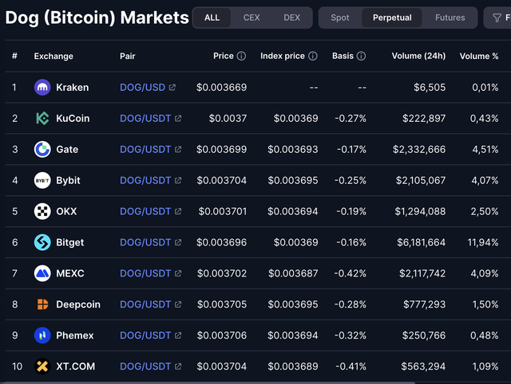511x384 pixels.
Task: Sort by Price column header
Action: (224, 56)
